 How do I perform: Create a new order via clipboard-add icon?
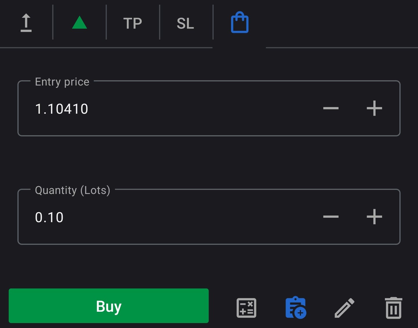(x=296, y=308)
